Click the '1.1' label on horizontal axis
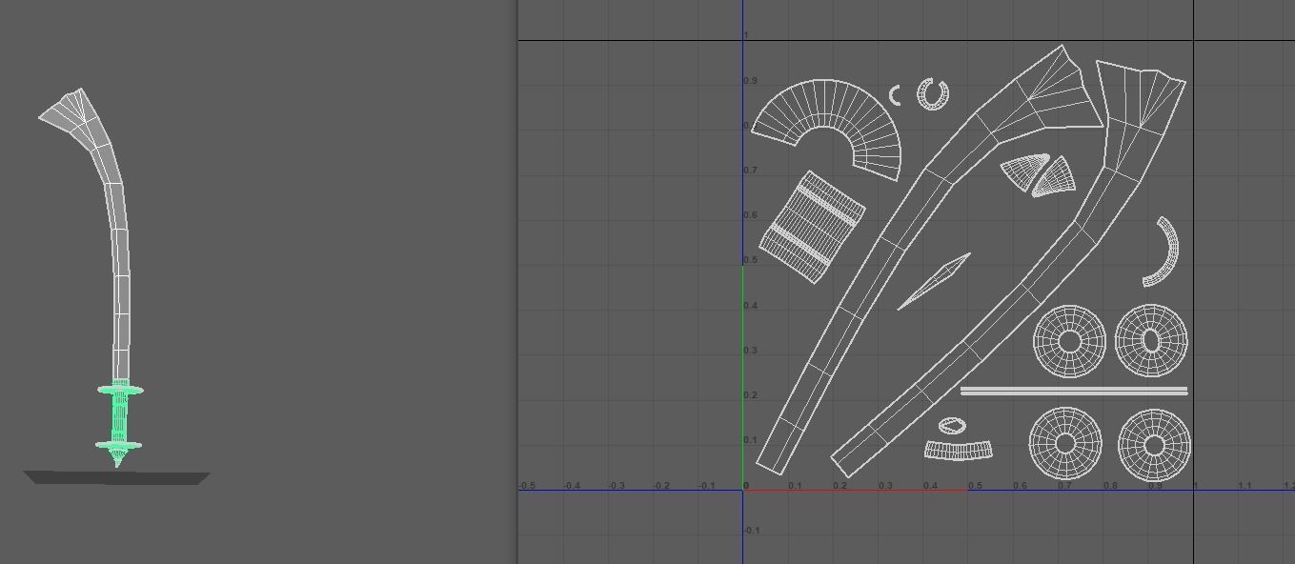Viewport: 1295px width, 564px height. click(1244, 486)
